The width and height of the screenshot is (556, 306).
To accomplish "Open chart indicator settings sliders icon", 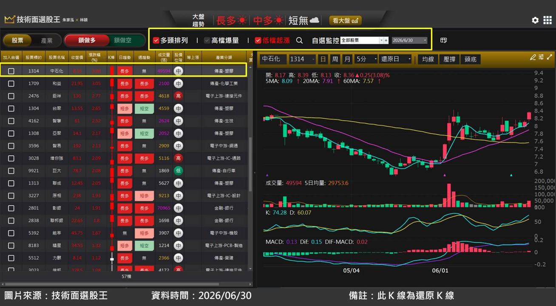I will click(x=541, y=57).
